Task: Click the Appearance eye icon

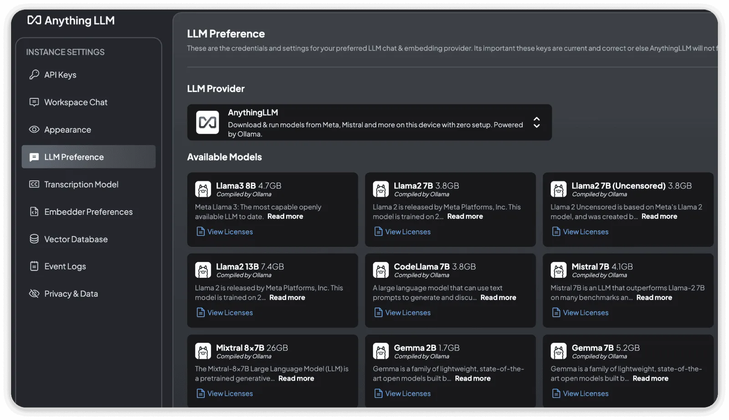Action: pyautogui.click(x=34, y=130)
